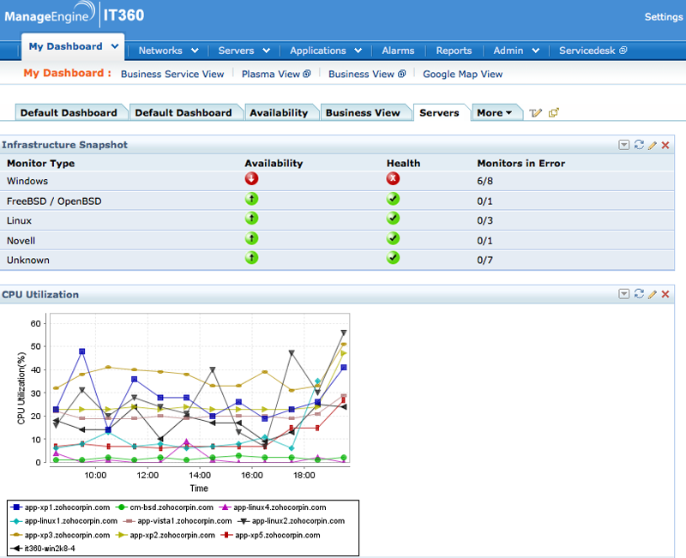Click the Windows availability down icon
Image resolution: width=686 pixels, height=558 pixels.
251,179
